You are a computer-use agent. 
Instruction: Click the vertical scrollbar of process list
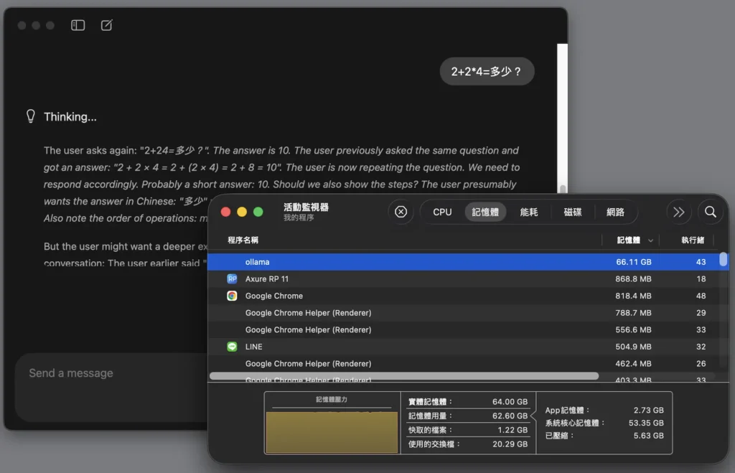click(x=724, y=259)
